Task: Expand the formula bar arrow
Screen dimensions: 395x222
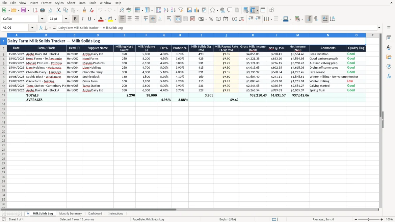Action: (379, 28)
